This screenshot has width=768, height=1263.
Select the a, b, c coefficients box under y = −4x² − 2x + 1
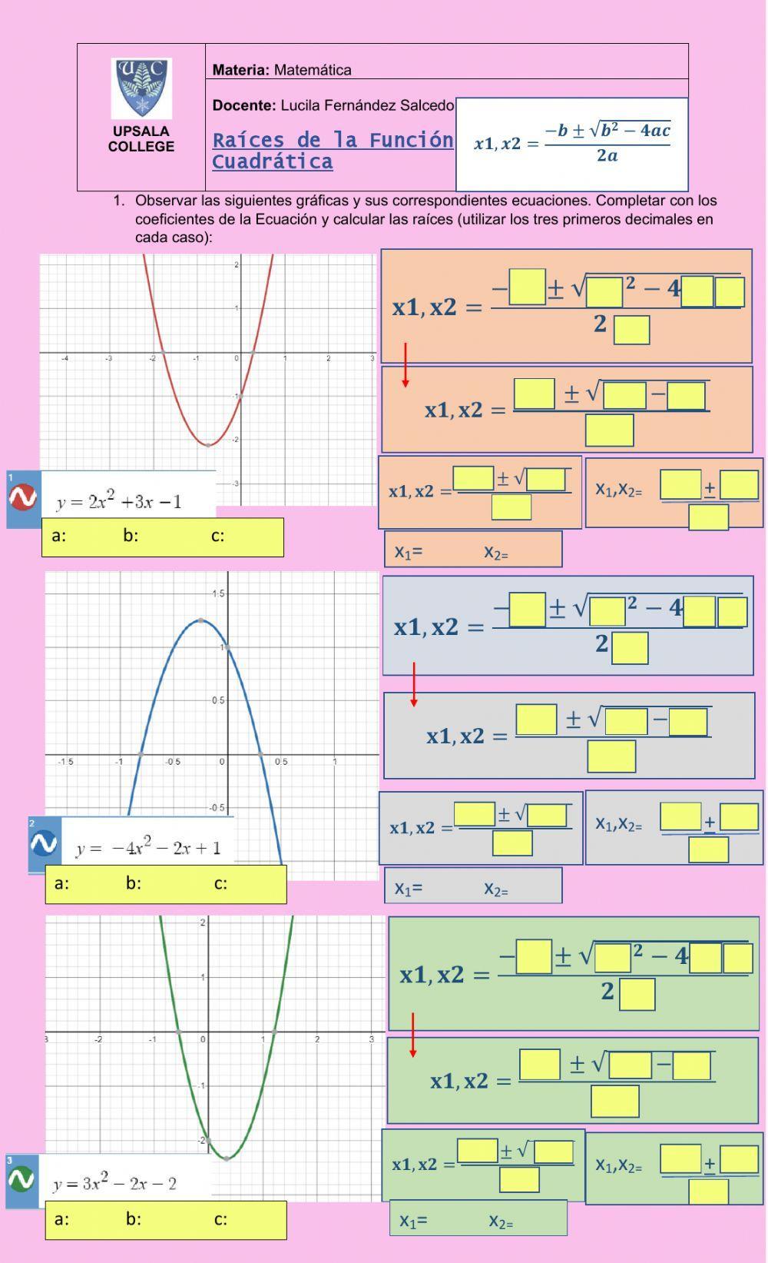[166, 884]
